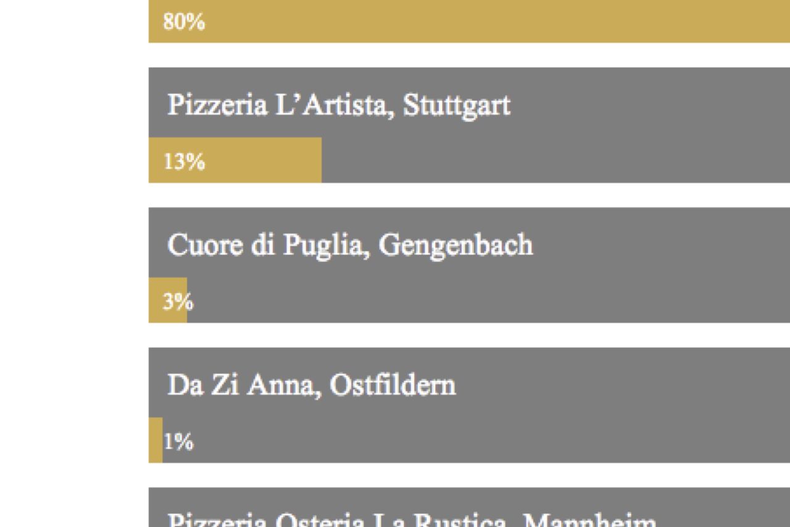Click the thin 1% gold sliver
Image resolution: width=790 pixels, height=527 pixels.
click(156, 441)
